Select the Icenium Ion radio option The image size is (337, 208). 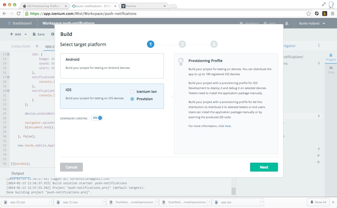pyautogui.click(x=132, y=92)
